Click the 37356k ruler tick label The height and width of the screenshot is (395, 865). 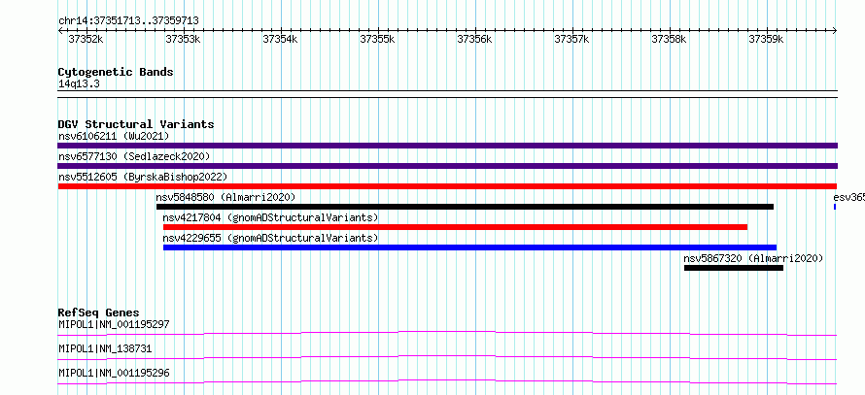pyautogui.click(x=474, y=39)
